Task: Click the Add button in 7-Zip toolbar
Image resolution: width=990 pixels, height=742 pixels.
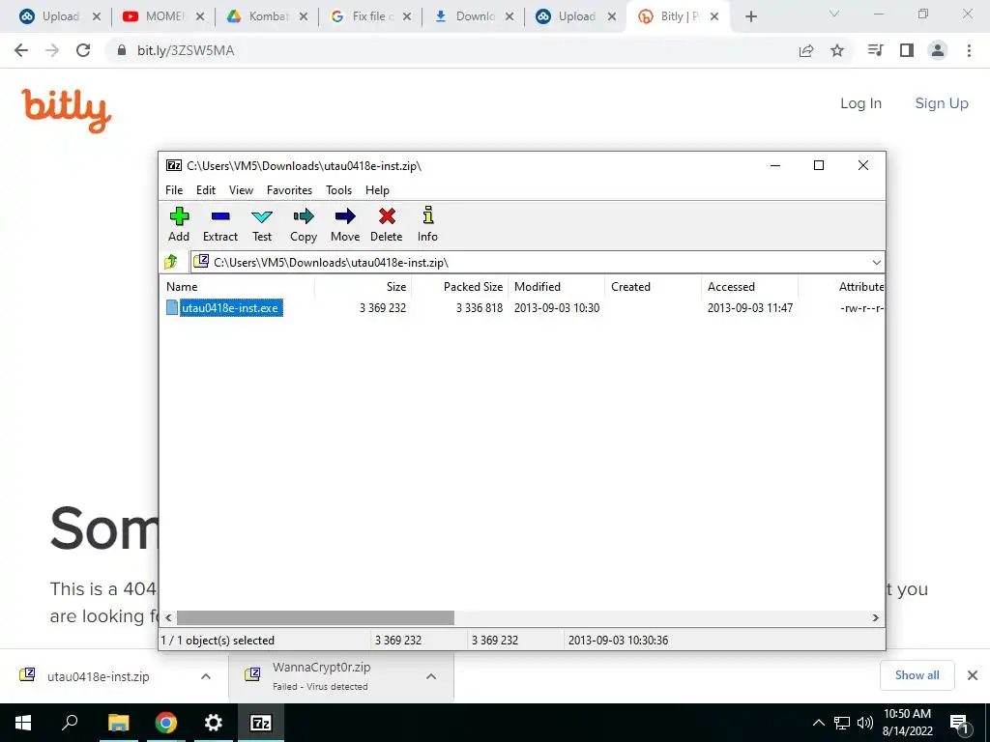Action: pos(179,224)
